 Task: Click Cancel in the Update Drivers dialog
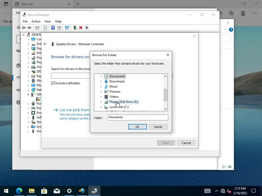pyautogui.click(x=186, y=143)
